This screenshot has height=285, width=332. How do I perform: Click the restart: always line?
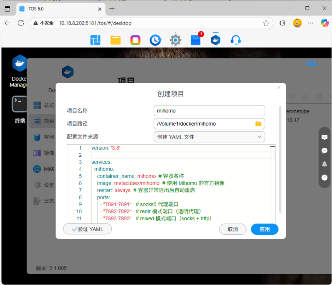pyautogui.click(x=146, y=190)
